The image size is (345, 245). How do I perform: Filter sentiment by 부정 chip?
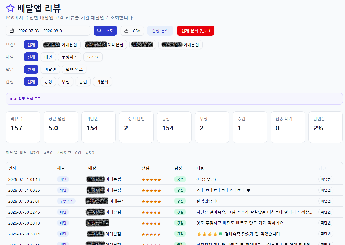point(66,82)
